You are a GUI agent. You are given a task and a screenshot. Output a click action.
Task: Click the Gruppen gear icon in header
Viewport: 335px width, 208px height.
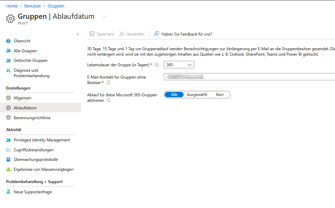(x=10, y=16)
